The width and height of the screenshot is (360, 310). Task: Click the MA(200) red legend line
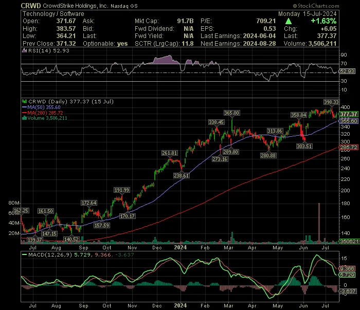(24, 113)
